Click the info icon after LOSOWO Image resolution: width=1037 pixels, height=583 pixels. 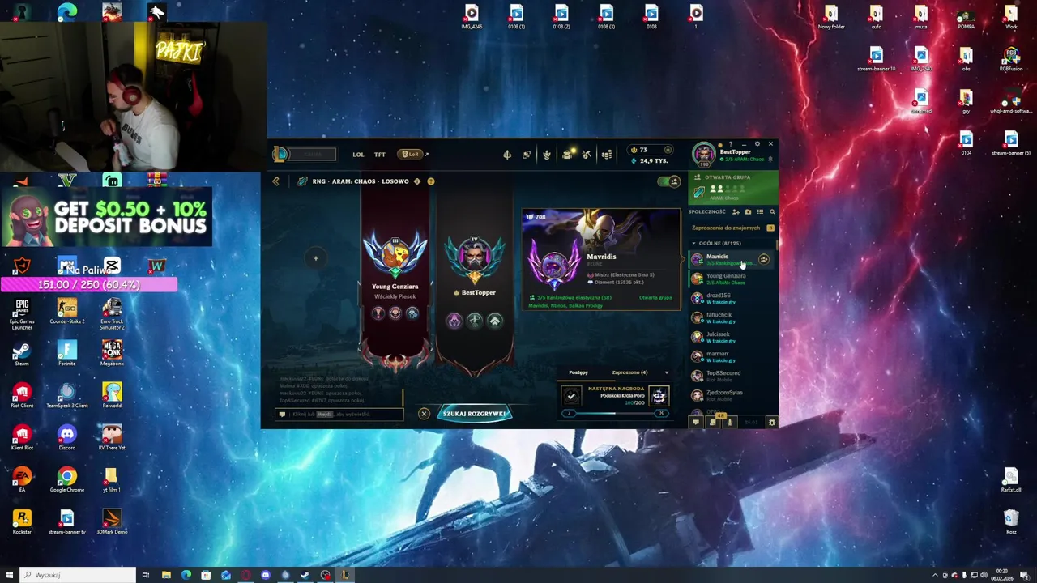coord(417,181)
